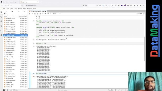Image resolution: width=162 pixels, height=91 pixels.
Task: Reload the page in the browser
Action: pos(8,6)
